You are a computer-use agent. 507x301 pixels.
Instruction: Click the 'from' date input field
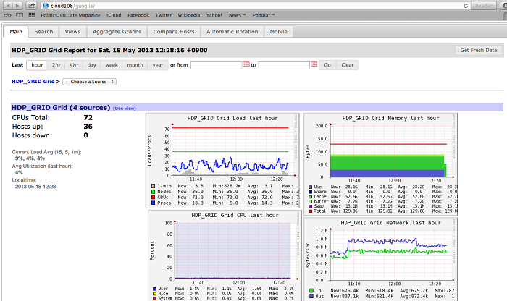(x=217, y=65)
